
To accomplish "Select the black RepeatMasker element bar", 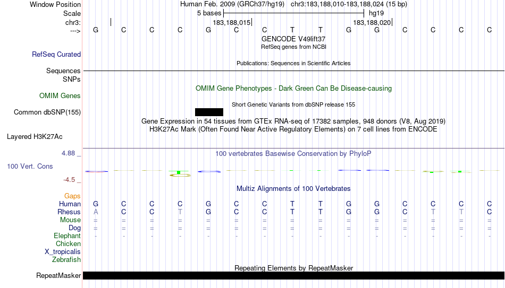I will (293, 275).
